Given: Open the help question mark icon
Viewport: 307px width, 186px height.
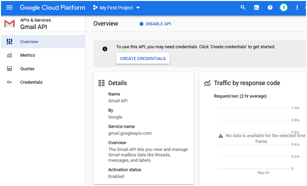Looking at the screenshot, I should [x=270, y=7].
